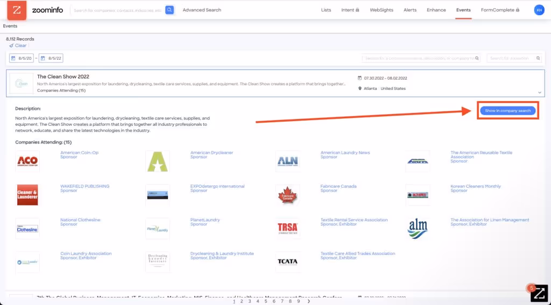This screenshot has height=305, width=551.
Task: Click the Drycleaning & Laundry Institute logo
Action: click(158, 262)
